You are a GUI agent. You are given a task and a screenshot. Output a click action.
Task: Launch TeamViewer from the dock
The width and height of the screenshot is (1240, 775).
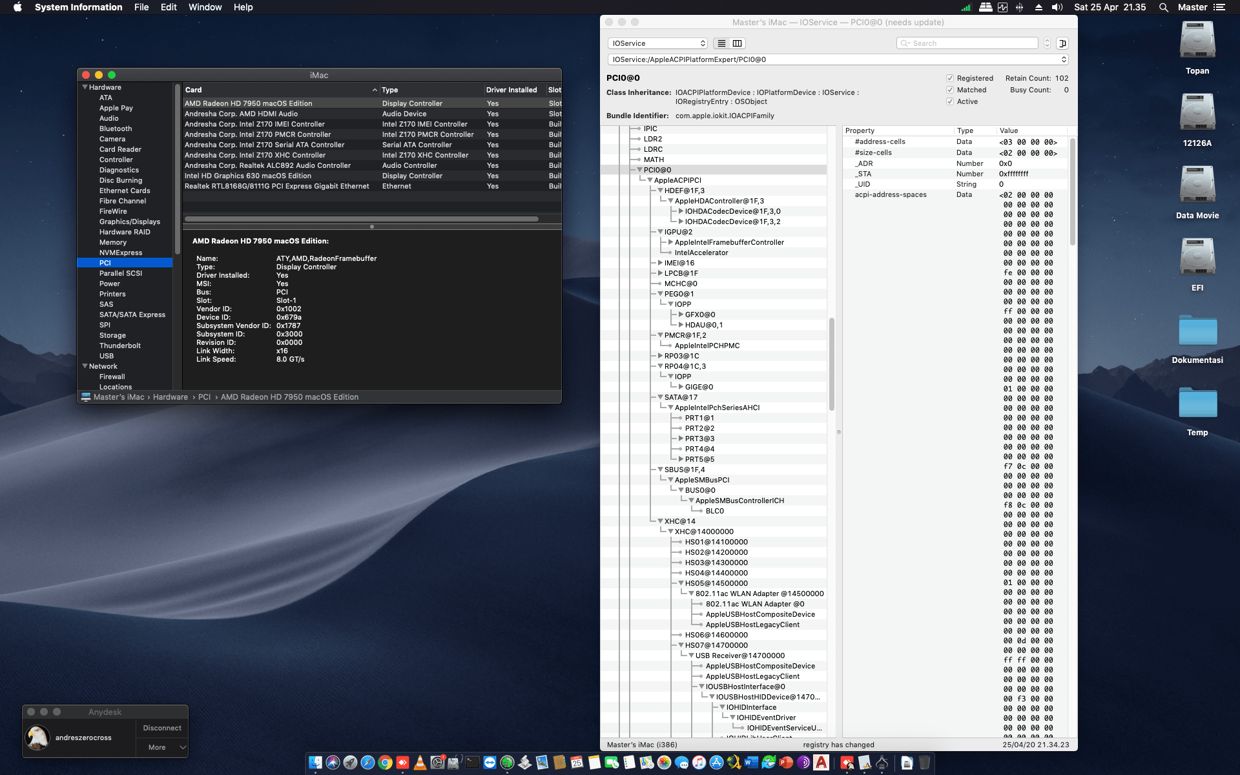coord(490,763)
